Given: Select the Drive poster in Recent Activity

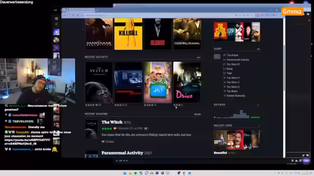Looking at the screenshot, I should tap(187, 82).
